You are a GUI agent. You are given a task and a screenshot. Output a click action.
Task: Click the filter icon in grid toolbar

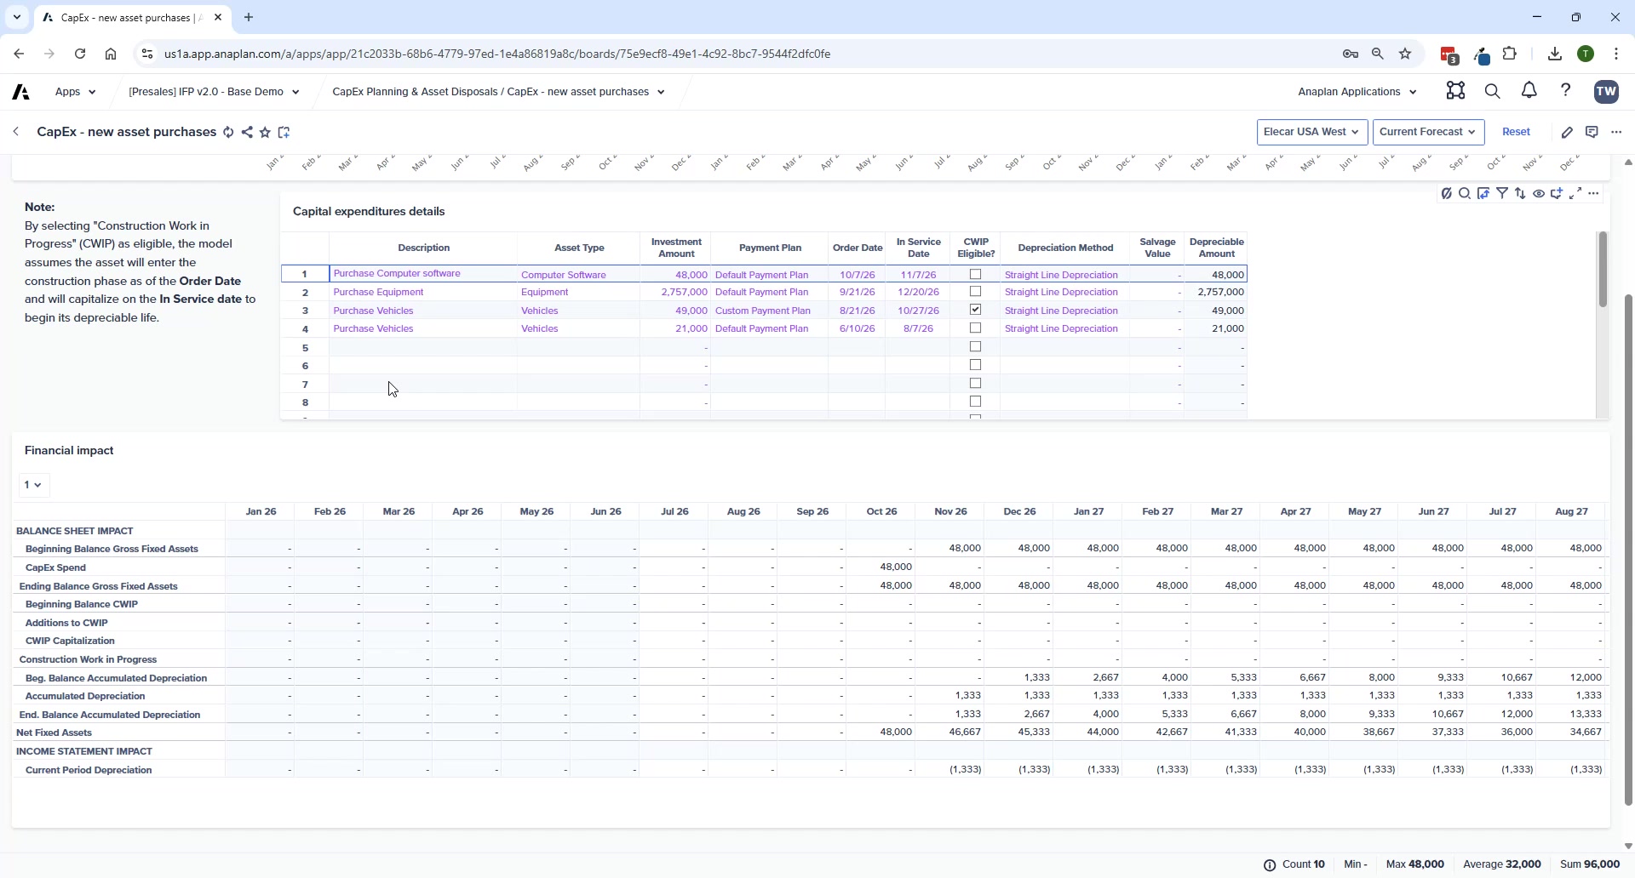(1502, 194)
